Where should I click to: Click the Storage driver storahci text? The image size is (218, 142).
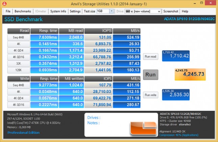point(175,124)
